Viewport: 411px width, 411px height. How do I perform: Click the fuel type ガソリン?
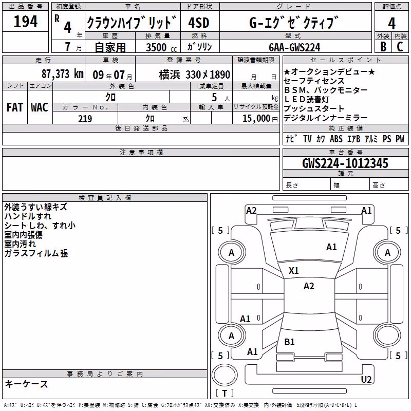coord(199,47)
